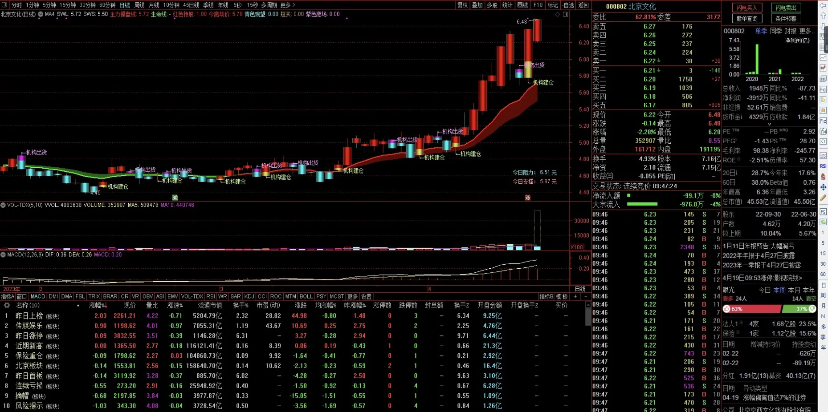Click the FIZ icon in right sidebar
This screenshot has width=828, height=412.
coord(823,120)
